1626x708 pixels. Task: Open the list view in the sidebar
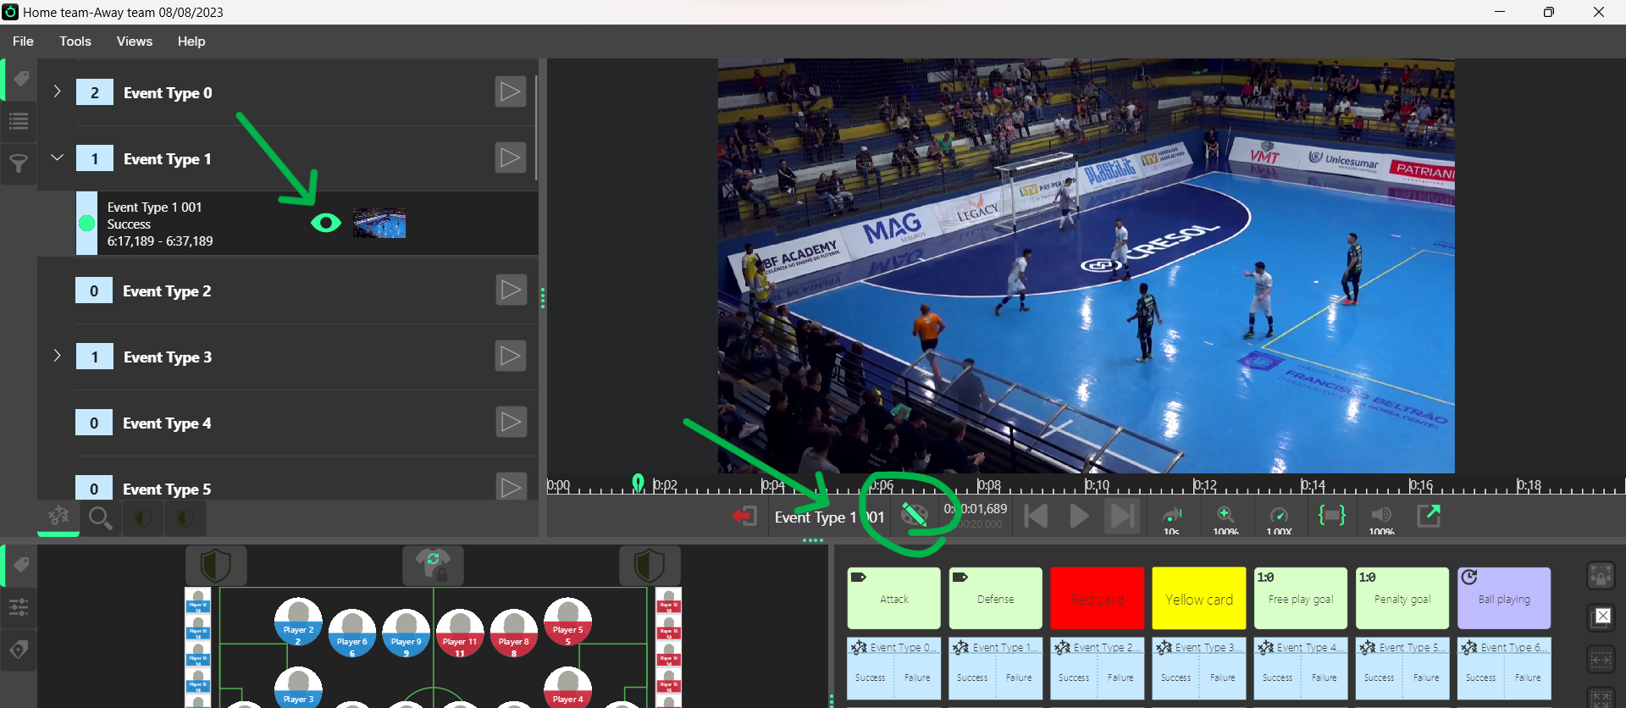click(19, 121)
